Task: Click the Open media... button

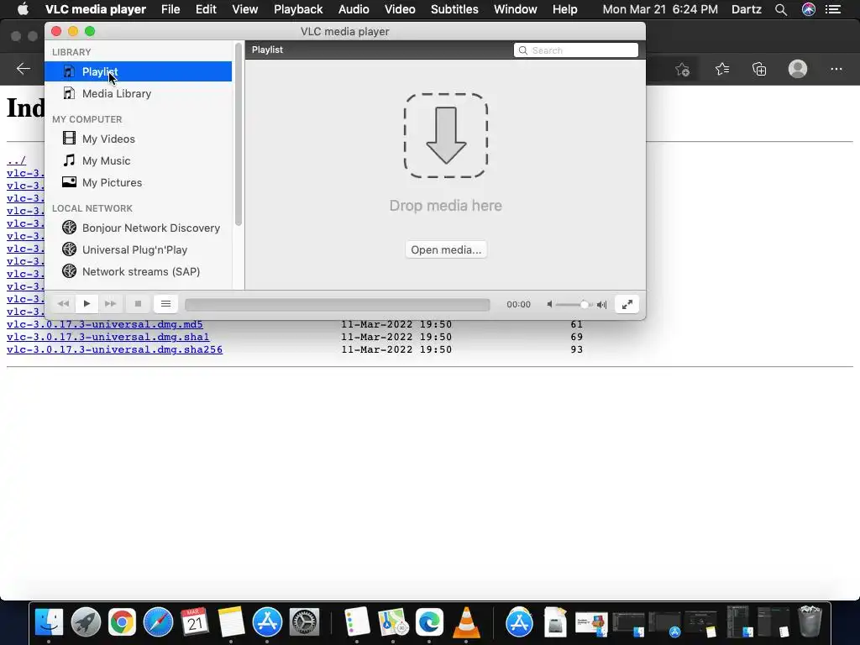Action: point(446,249)
